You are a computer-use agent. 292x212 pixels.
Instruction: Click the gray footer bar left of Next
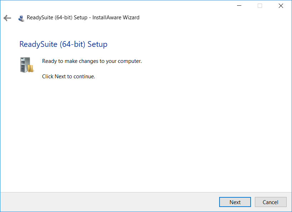[110, 202]
